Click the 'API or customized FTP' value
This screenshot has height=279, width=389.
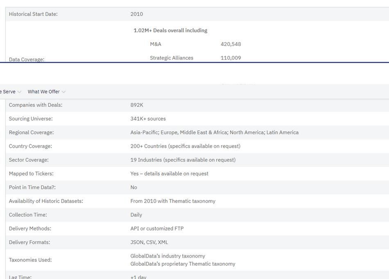[157, 229]
